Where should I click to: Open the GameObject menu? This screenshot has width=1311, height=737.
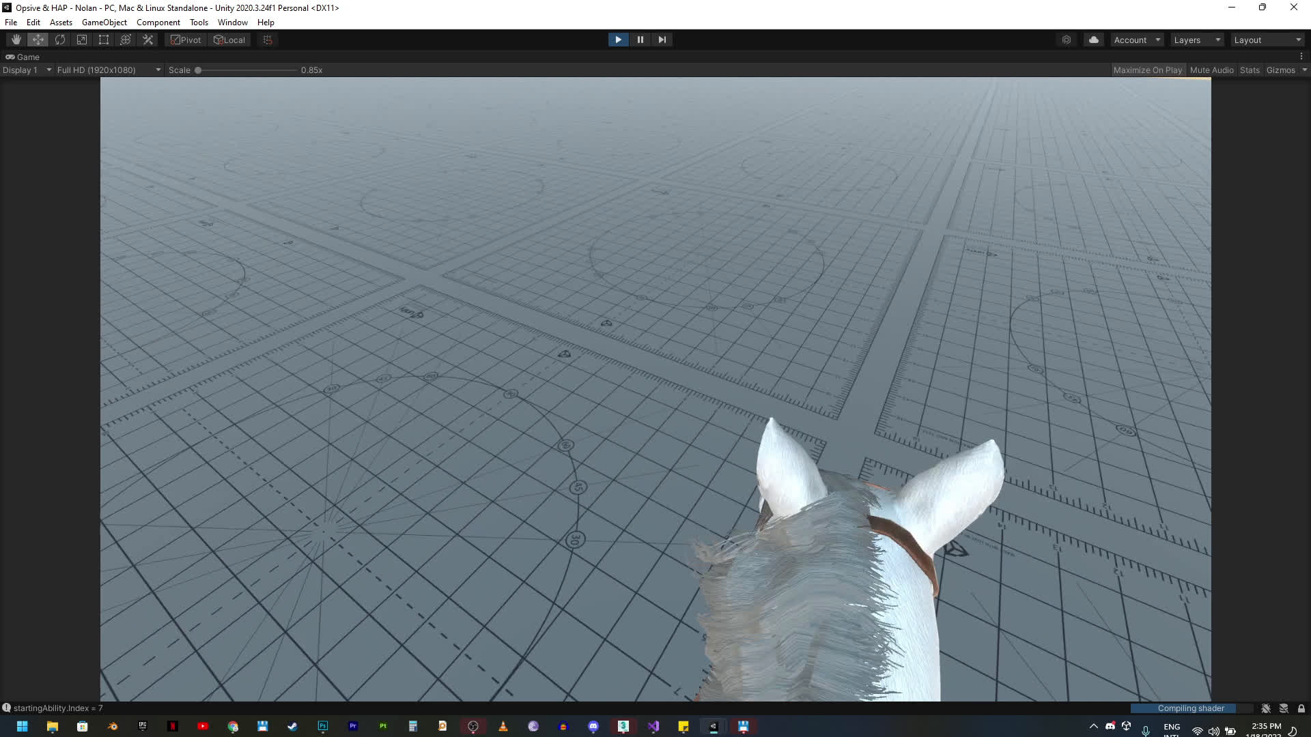(x=104, y=22)
